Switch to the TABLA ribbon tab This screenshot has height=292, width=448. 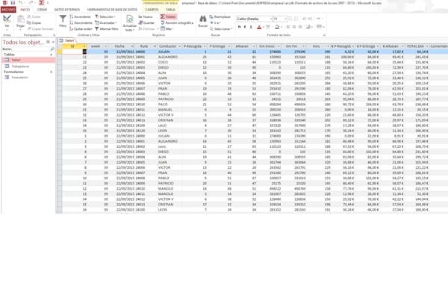coord(170,10)
